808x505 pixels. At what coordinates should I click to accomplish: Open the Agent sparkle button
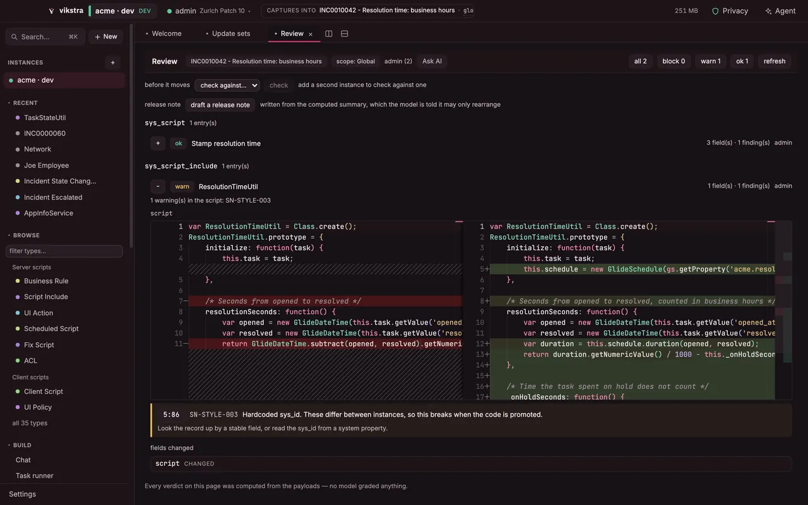coord(780,11)
